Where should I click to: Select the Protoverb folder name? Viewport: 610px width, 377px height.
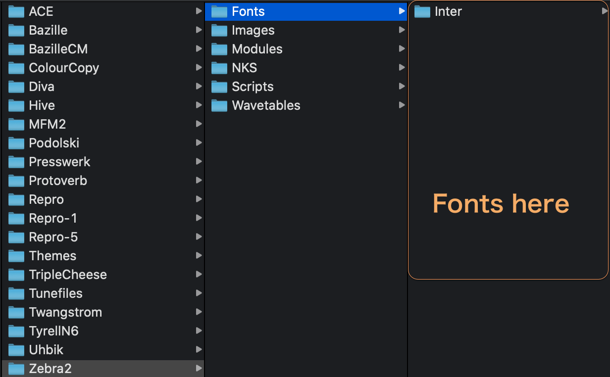(x=58, y=181)
